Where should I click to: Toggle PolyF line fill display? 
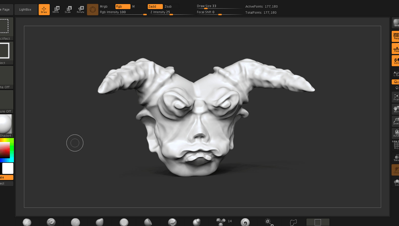[x=396, y=145]
